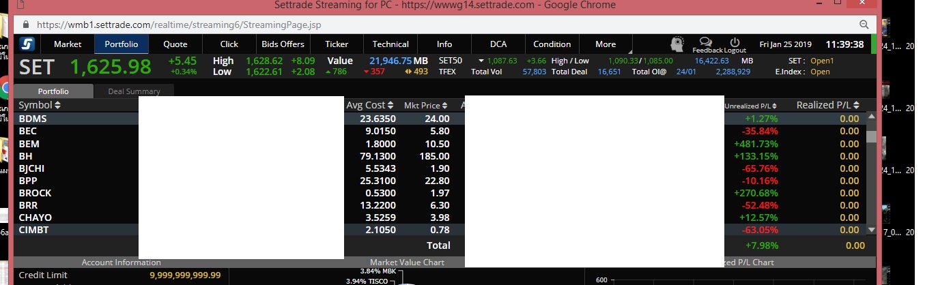Open the Info page
Viewport: 938px width, 285px height.
click(x=444, y=44)
